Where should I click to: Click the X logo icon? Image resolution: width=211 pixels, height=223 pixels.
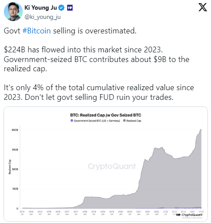[x=203, y=7]
